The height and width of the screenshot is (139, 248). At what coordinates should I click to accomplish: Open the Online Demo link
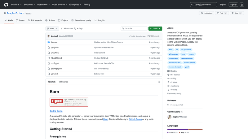pos(56,111)
